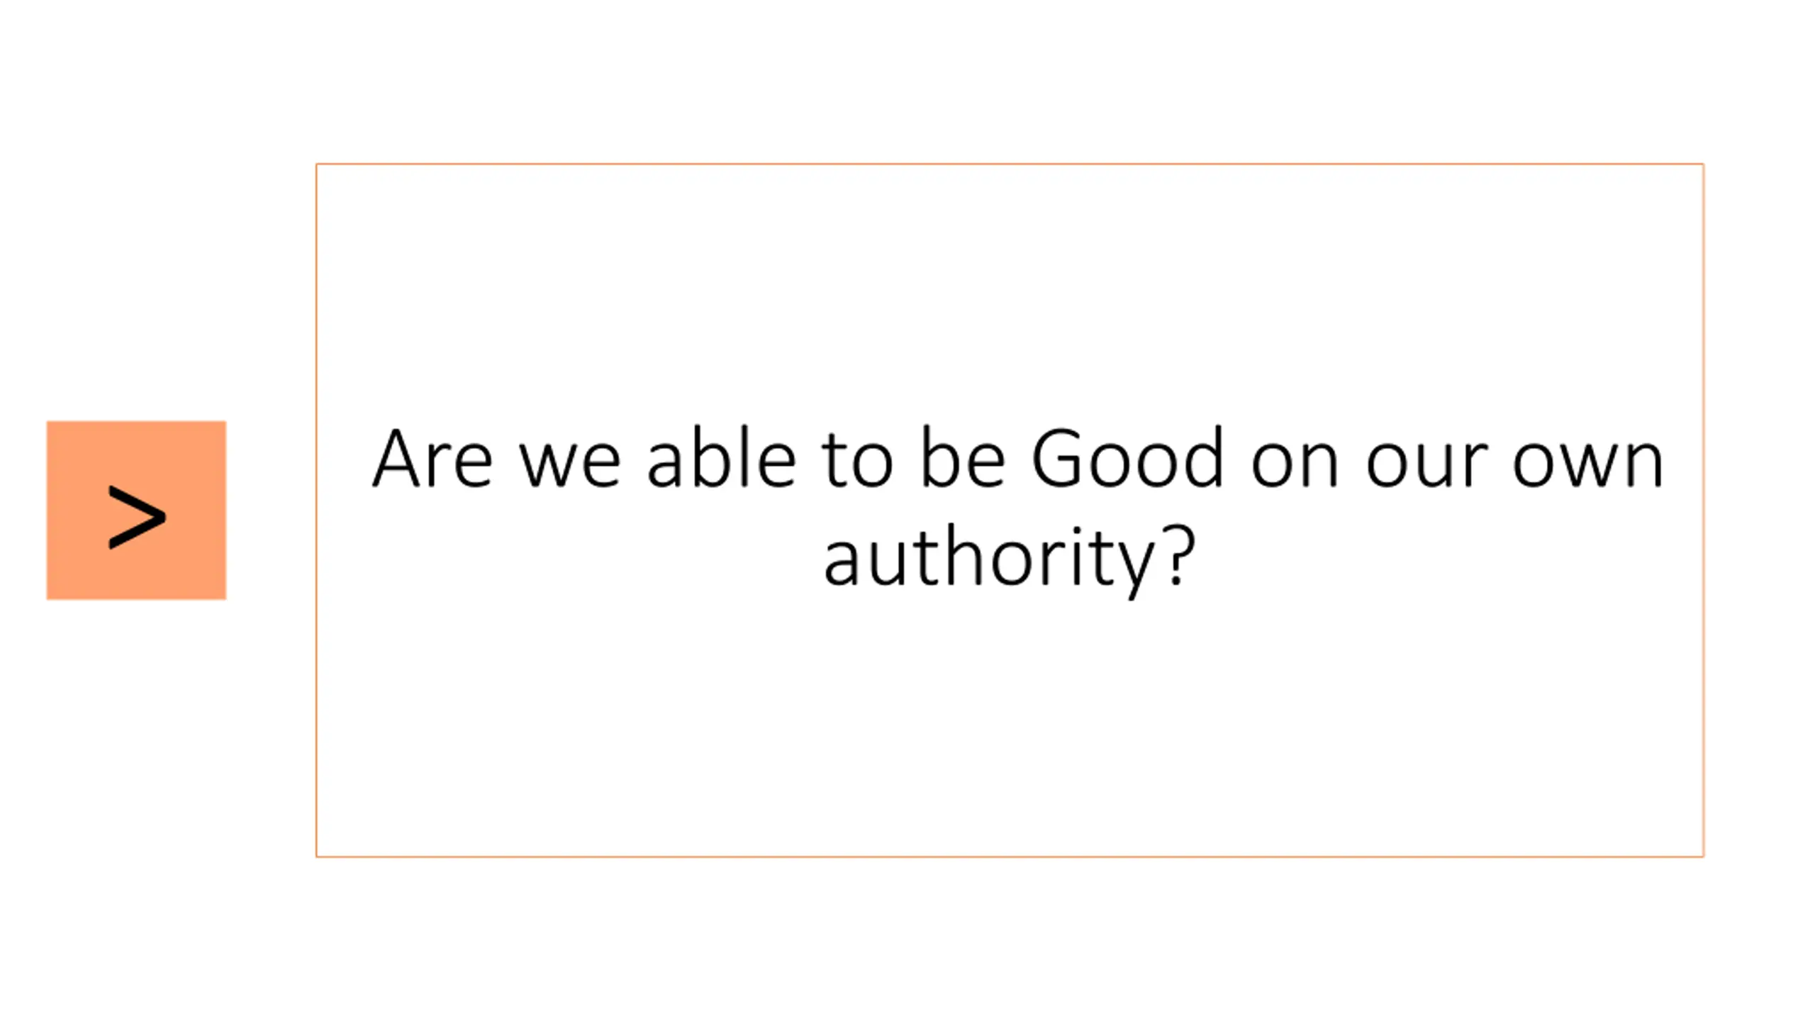Click the empty area inside the box above the text
This screenshot has width=1815, height=1021.
click(1010, 291)
